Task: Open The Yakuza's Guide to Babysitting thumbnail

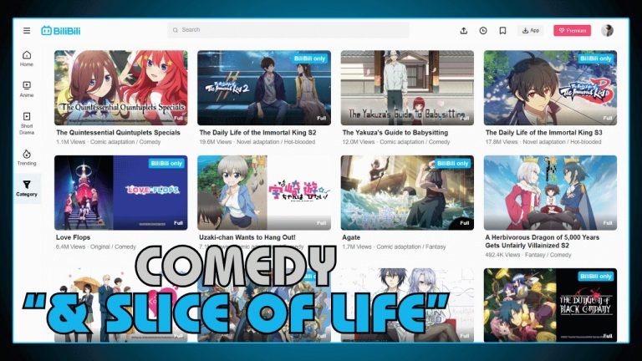Action: [407, 87]
